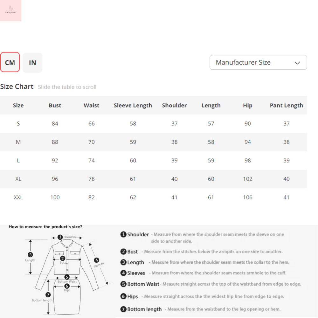The width and height of the screenshot is (318, 318).
Task: Click the numbered Shoulder icon 1
Action: (123, 235)
